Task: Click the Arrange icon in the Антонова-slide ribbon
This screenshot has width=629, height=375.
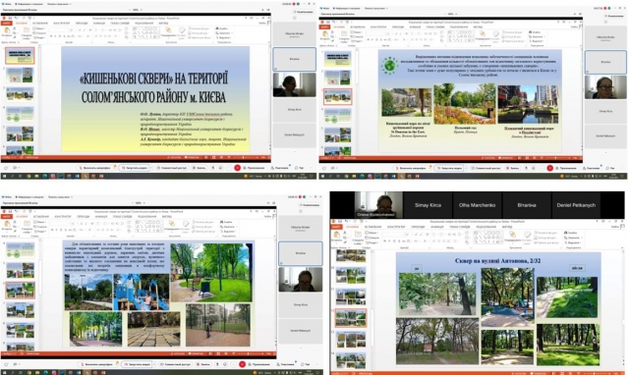Action: (512, 236)
